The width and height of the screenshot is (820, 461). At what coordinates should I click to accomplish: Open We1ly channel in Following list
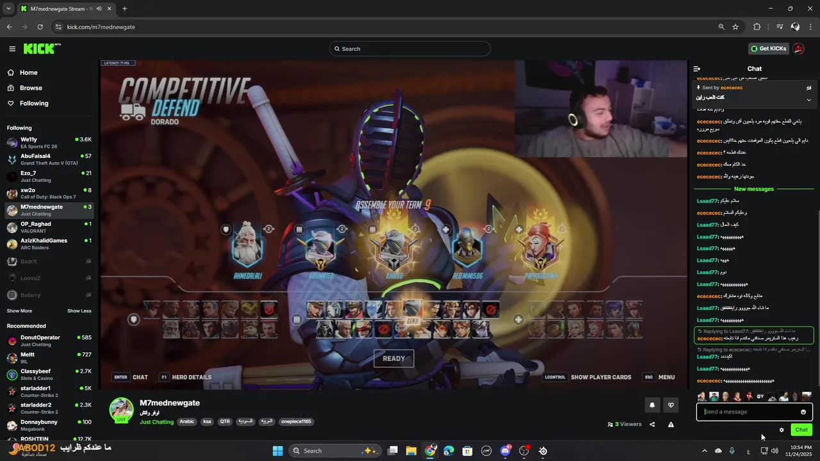pos(49,142)
